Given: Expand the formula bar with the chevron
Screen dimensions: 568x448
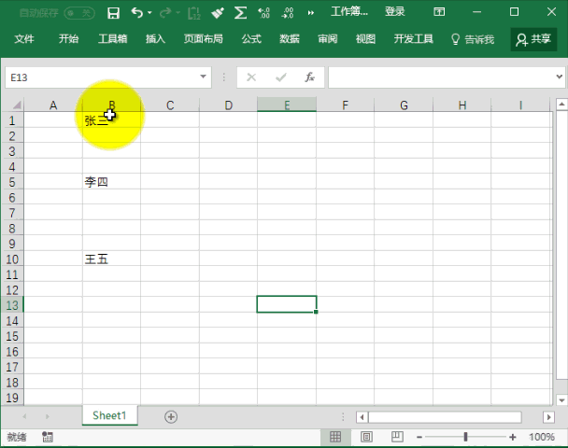Looking at the screenshot, I should click(x=559, y=77).
